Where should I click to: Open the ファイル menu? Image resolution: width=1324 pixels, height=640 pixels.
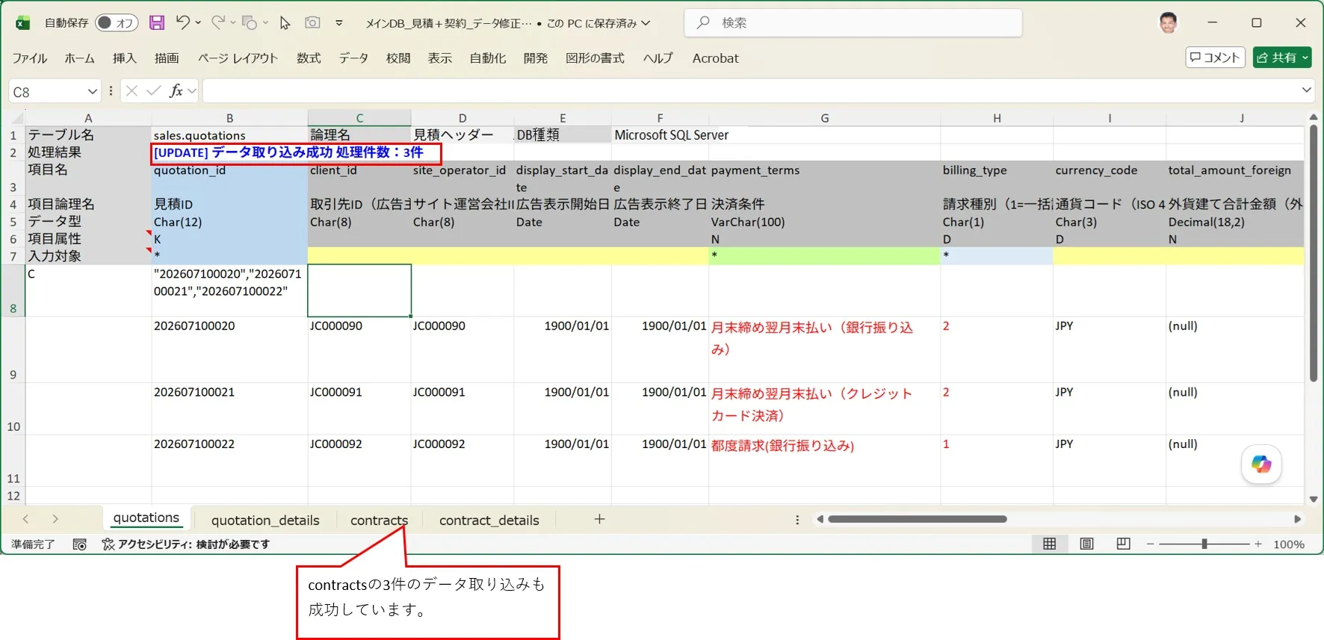coord(30,58)
